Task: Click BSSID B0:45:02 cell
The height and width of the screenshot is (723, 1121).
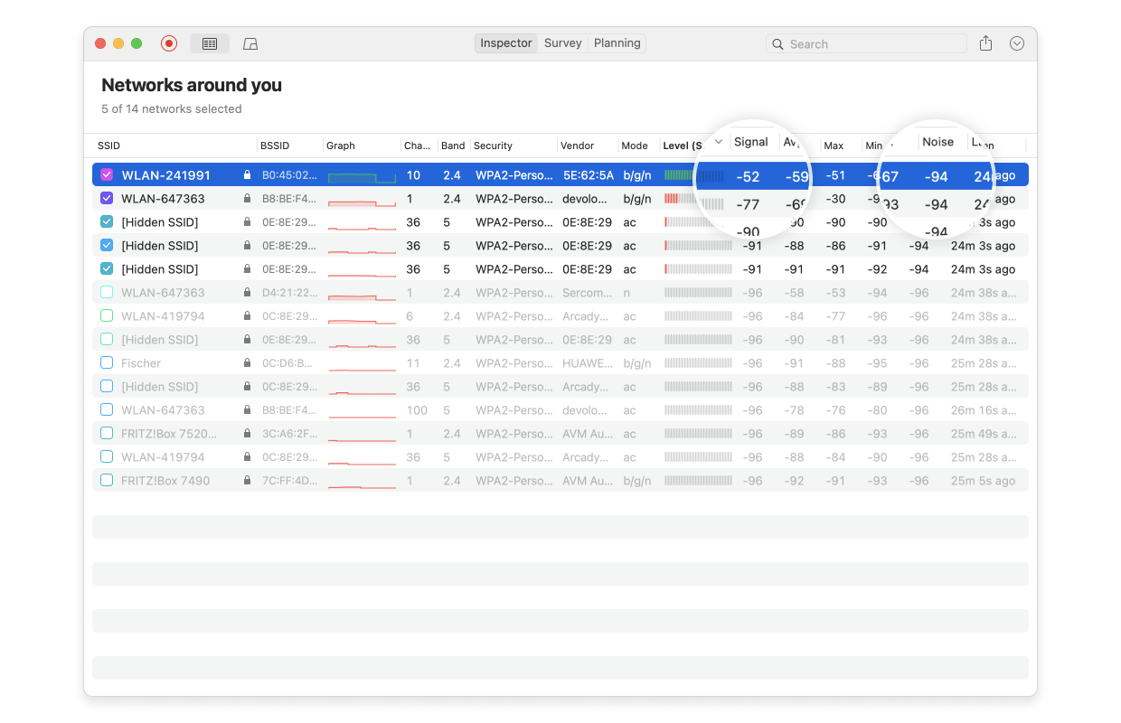Action: (290, 175)
